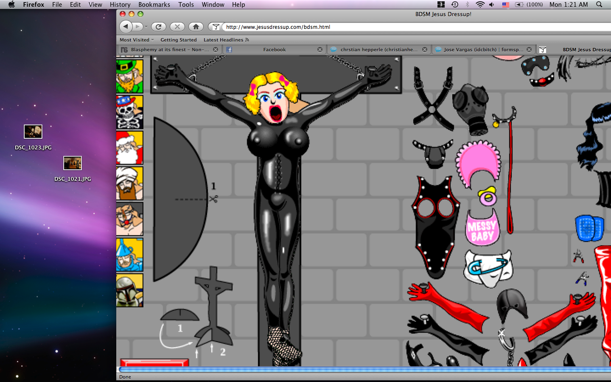This screenshot has height=382, width=611.
Task: Pick the blue wizard character thumbnail
Action: pyautogui.click(x=129, y=255)
